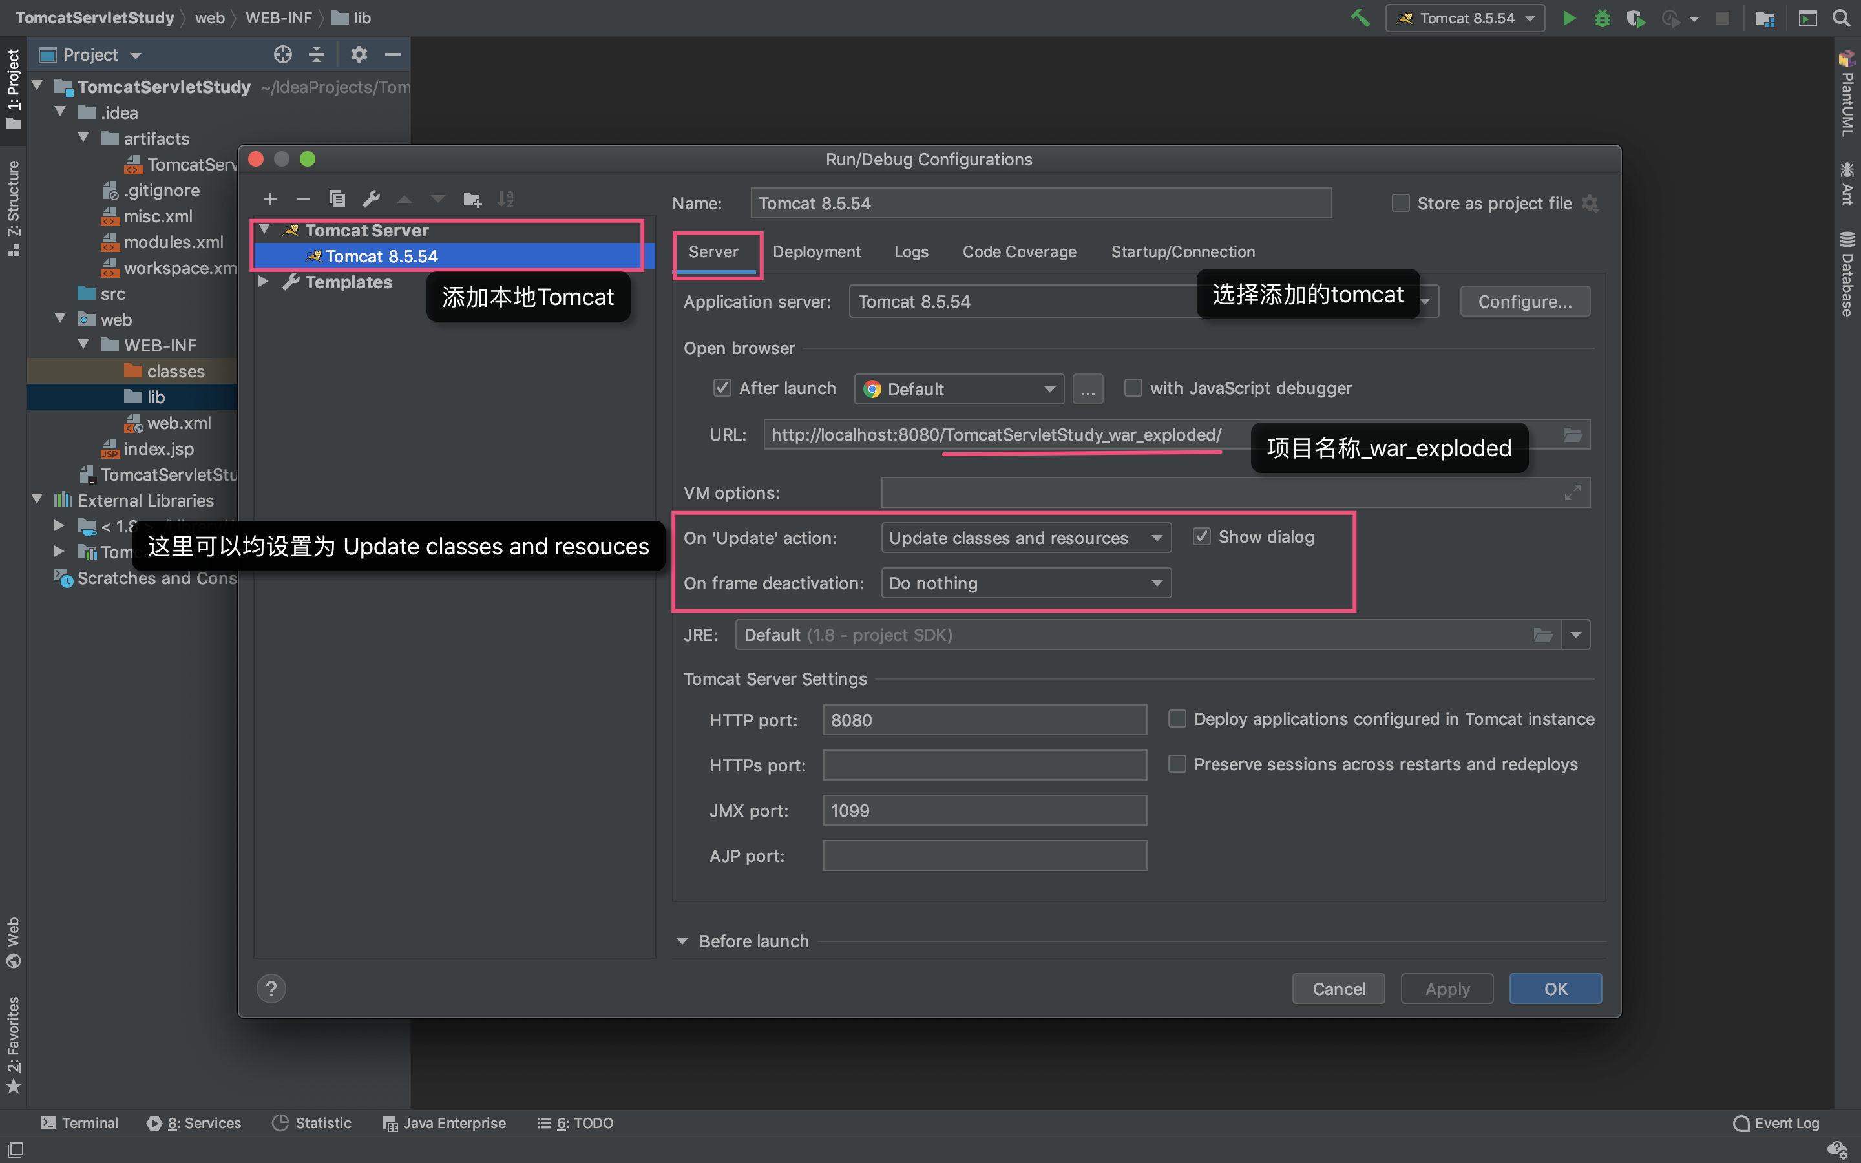
Task: Click the Search Everywhere magnifier icon
Action: click(1841, 17)
